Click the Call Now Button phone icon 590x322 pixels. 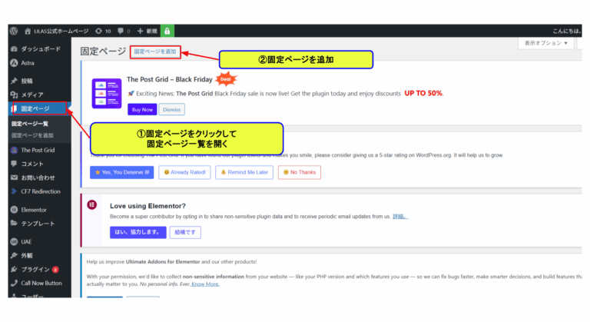[15, 284]
